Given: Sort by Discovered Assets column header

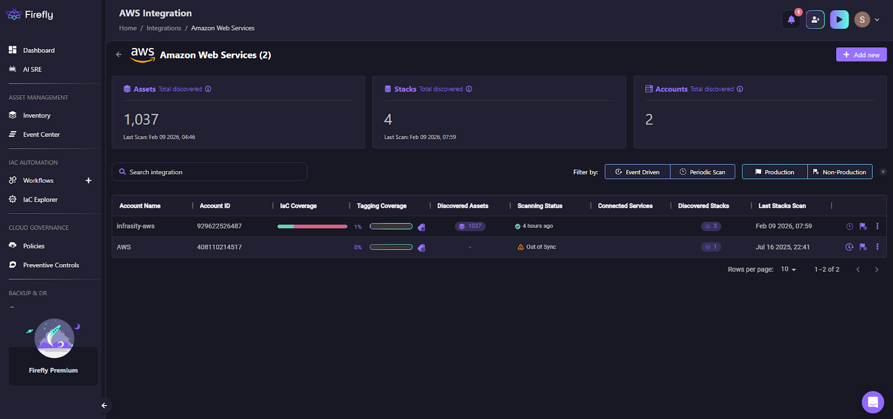Looking at the screenshot, I should click(463, 206).
